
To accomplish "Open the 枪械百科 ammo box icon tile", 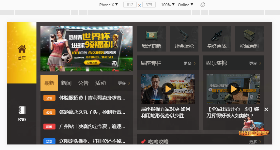I will tap(249, 38).
